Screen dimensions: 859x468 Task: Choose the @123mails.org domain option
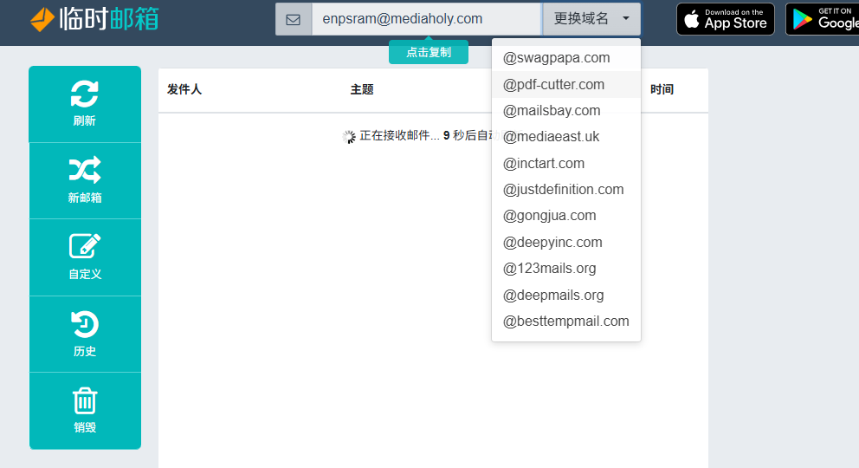pyautogui.click(x=566, y=269)
